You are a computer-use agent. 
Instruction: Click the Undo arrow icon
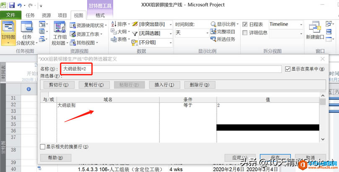(x=20, y=5)
